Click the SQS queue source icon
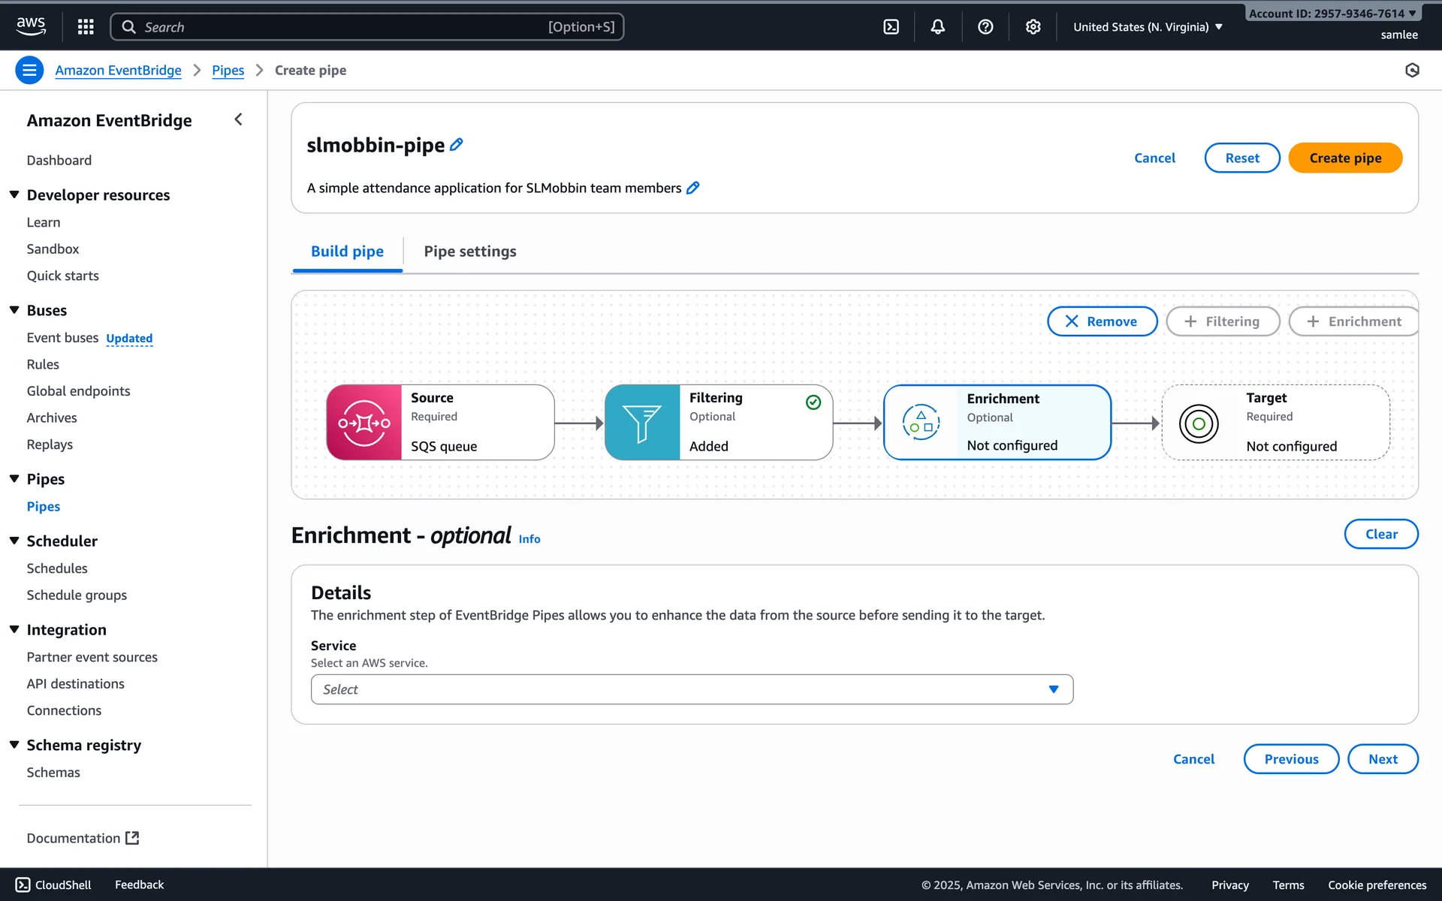The height and width of the screenshot is (901, 1442). (x=364, y=423)
